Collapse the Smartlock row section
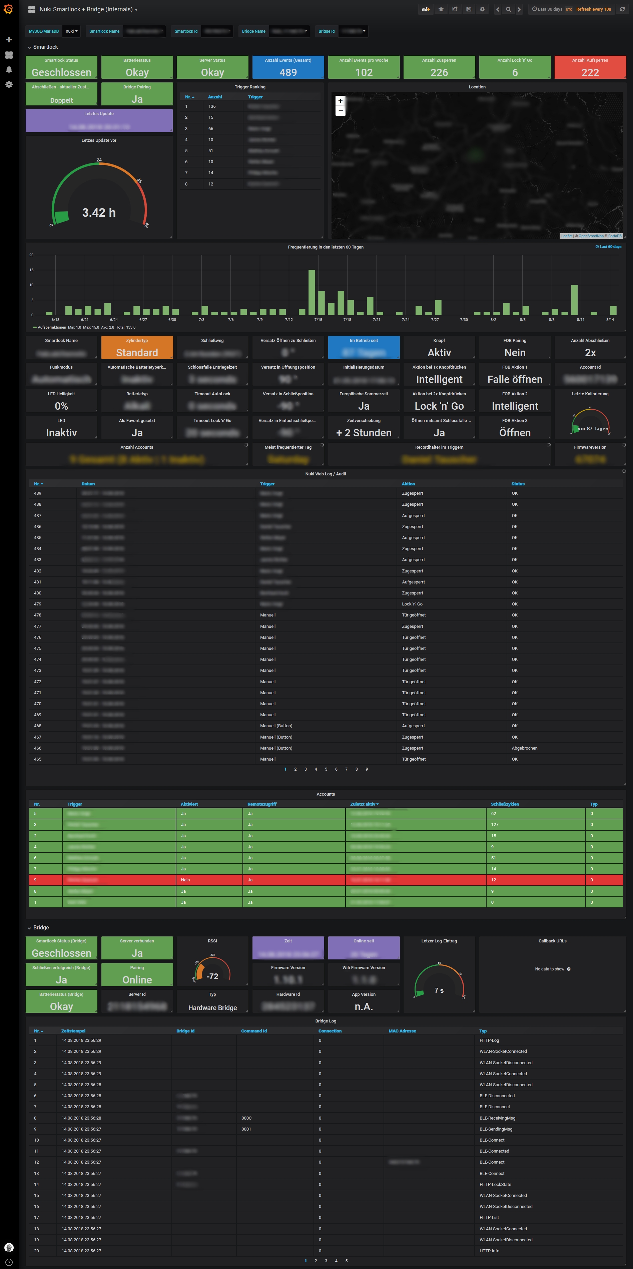 point(42,47)
